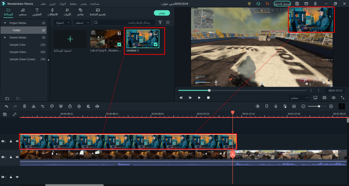Open the استيراد import dropdown
Screen dimensions: 349x186
62,22
